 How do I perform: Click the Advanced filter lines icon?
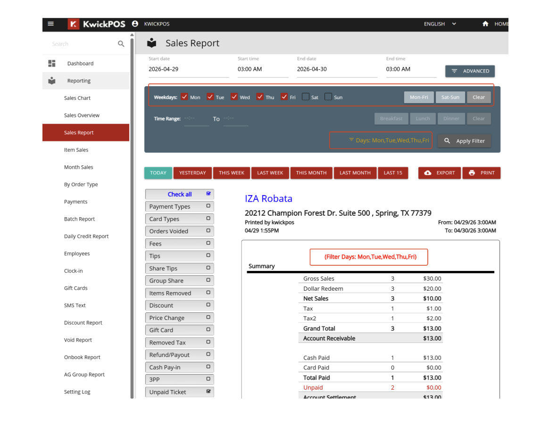pyautogui.click(x=455, y=71)
